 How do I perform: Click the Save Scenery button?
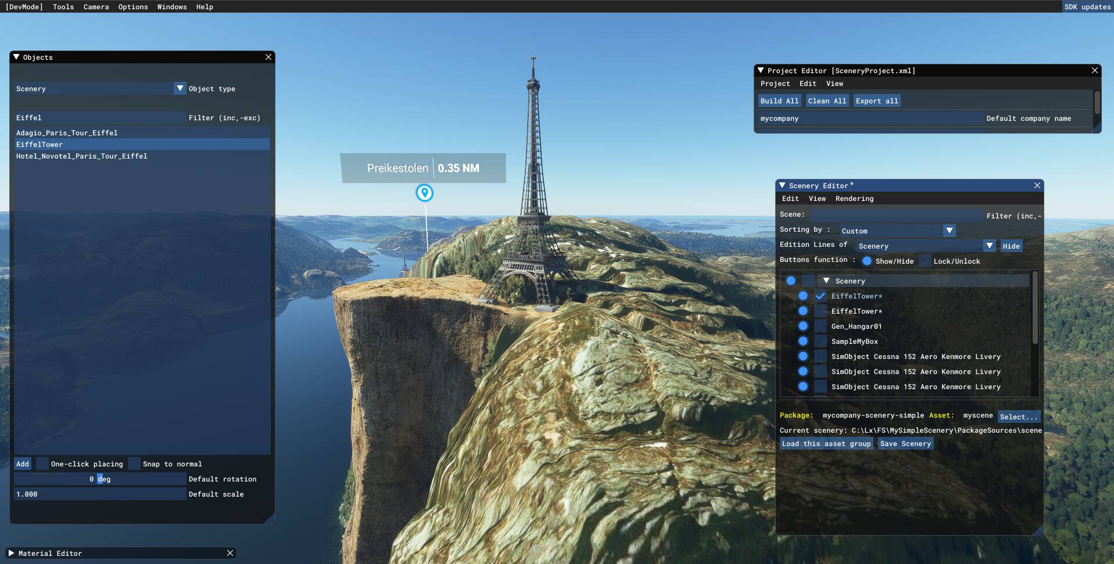pos(905,444)
